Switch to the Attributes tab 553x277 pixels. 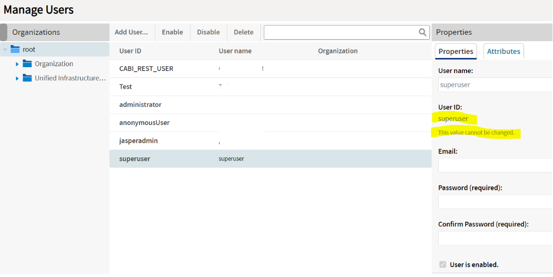tap(503, 51)
